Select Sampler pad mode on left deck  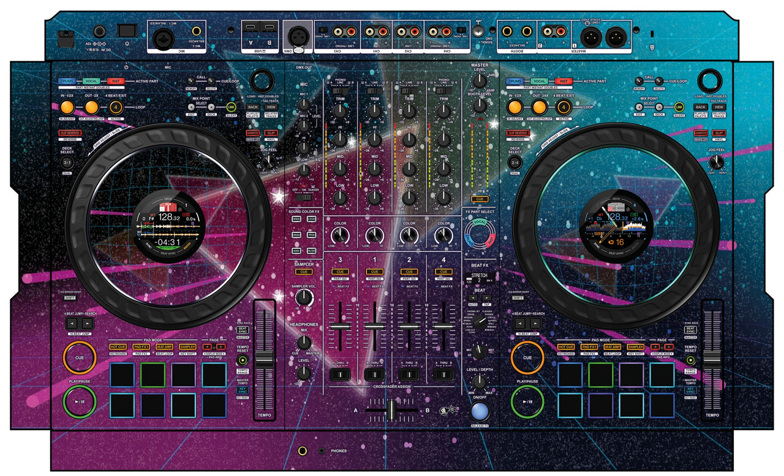tap(187, 347)
